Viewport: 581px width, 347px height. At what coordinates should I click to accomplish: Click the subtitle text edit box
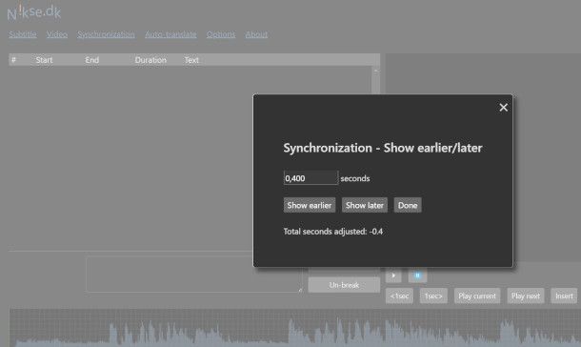(194, 275)
